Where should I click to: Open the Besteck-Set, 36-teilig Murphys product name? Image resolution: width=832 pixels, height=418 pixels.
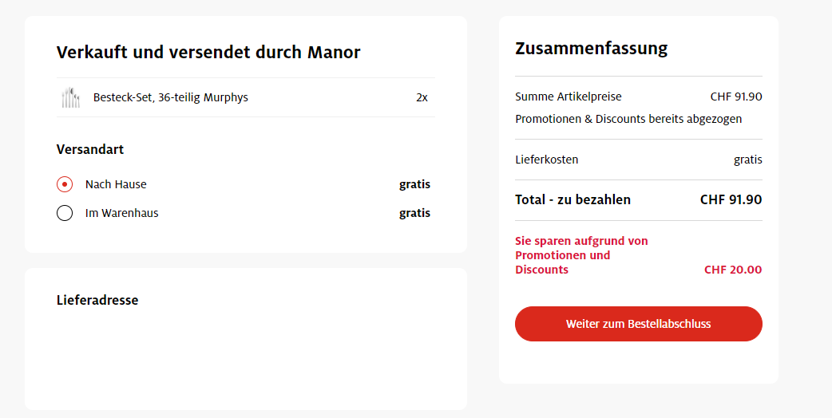pyautogui.click(x=170, y=97)
